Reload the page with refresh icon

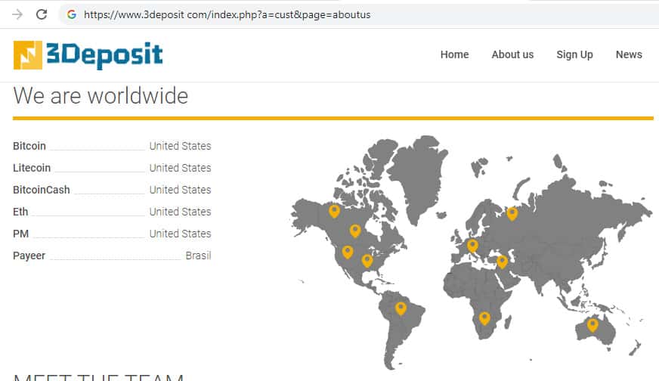(41, 14)
